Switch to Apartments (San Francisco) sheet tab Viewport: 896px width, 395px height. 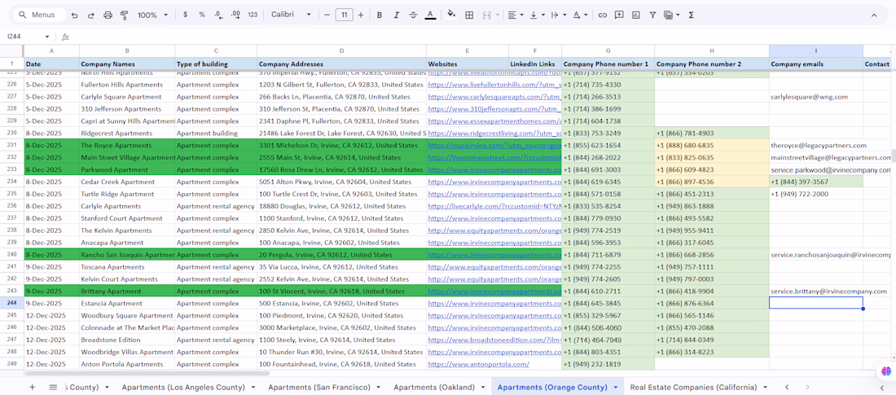click(318, 387)
